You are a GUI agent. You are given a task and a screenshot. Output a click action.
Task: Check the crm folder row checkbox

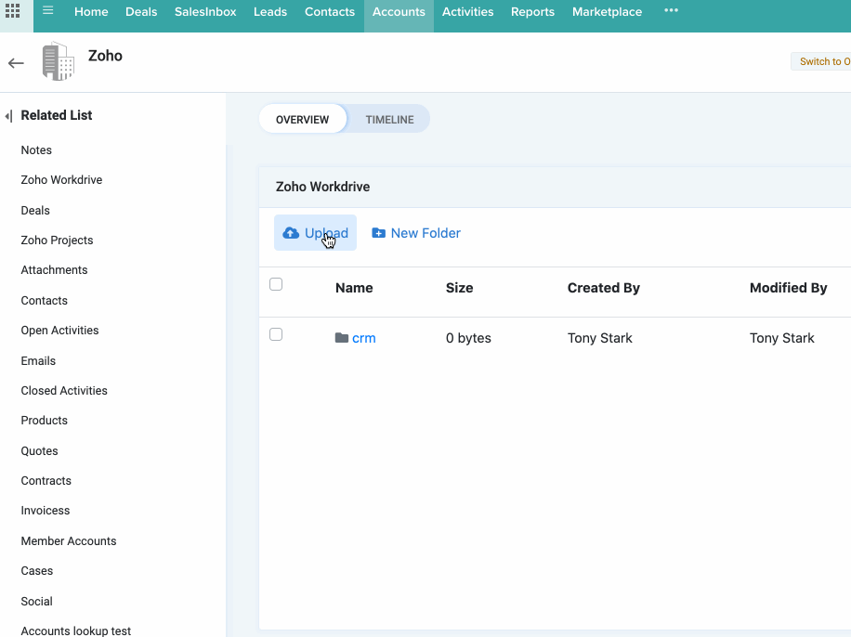pyautogui.click(x=276, y=335)
